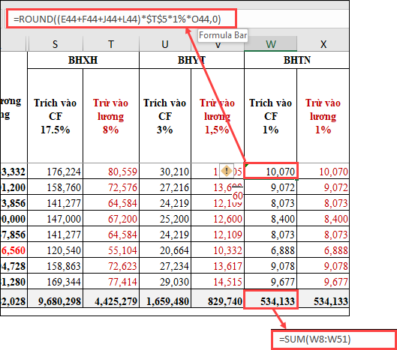Select column T header
The image size is (397, 350).
(x=111, y=44)
